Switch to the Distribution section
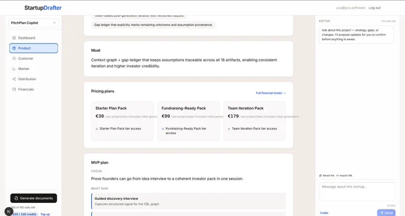 coord(33,79)
